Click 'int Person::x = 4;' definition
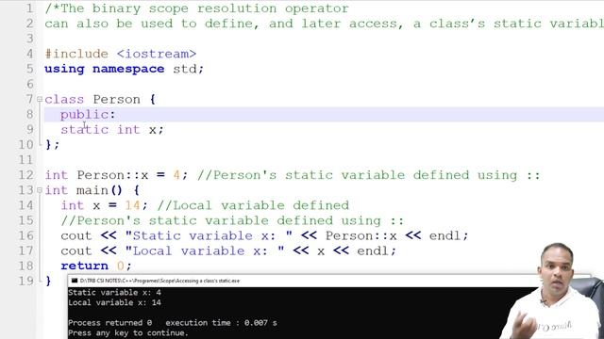604x339 pixels. coord(116,175)
